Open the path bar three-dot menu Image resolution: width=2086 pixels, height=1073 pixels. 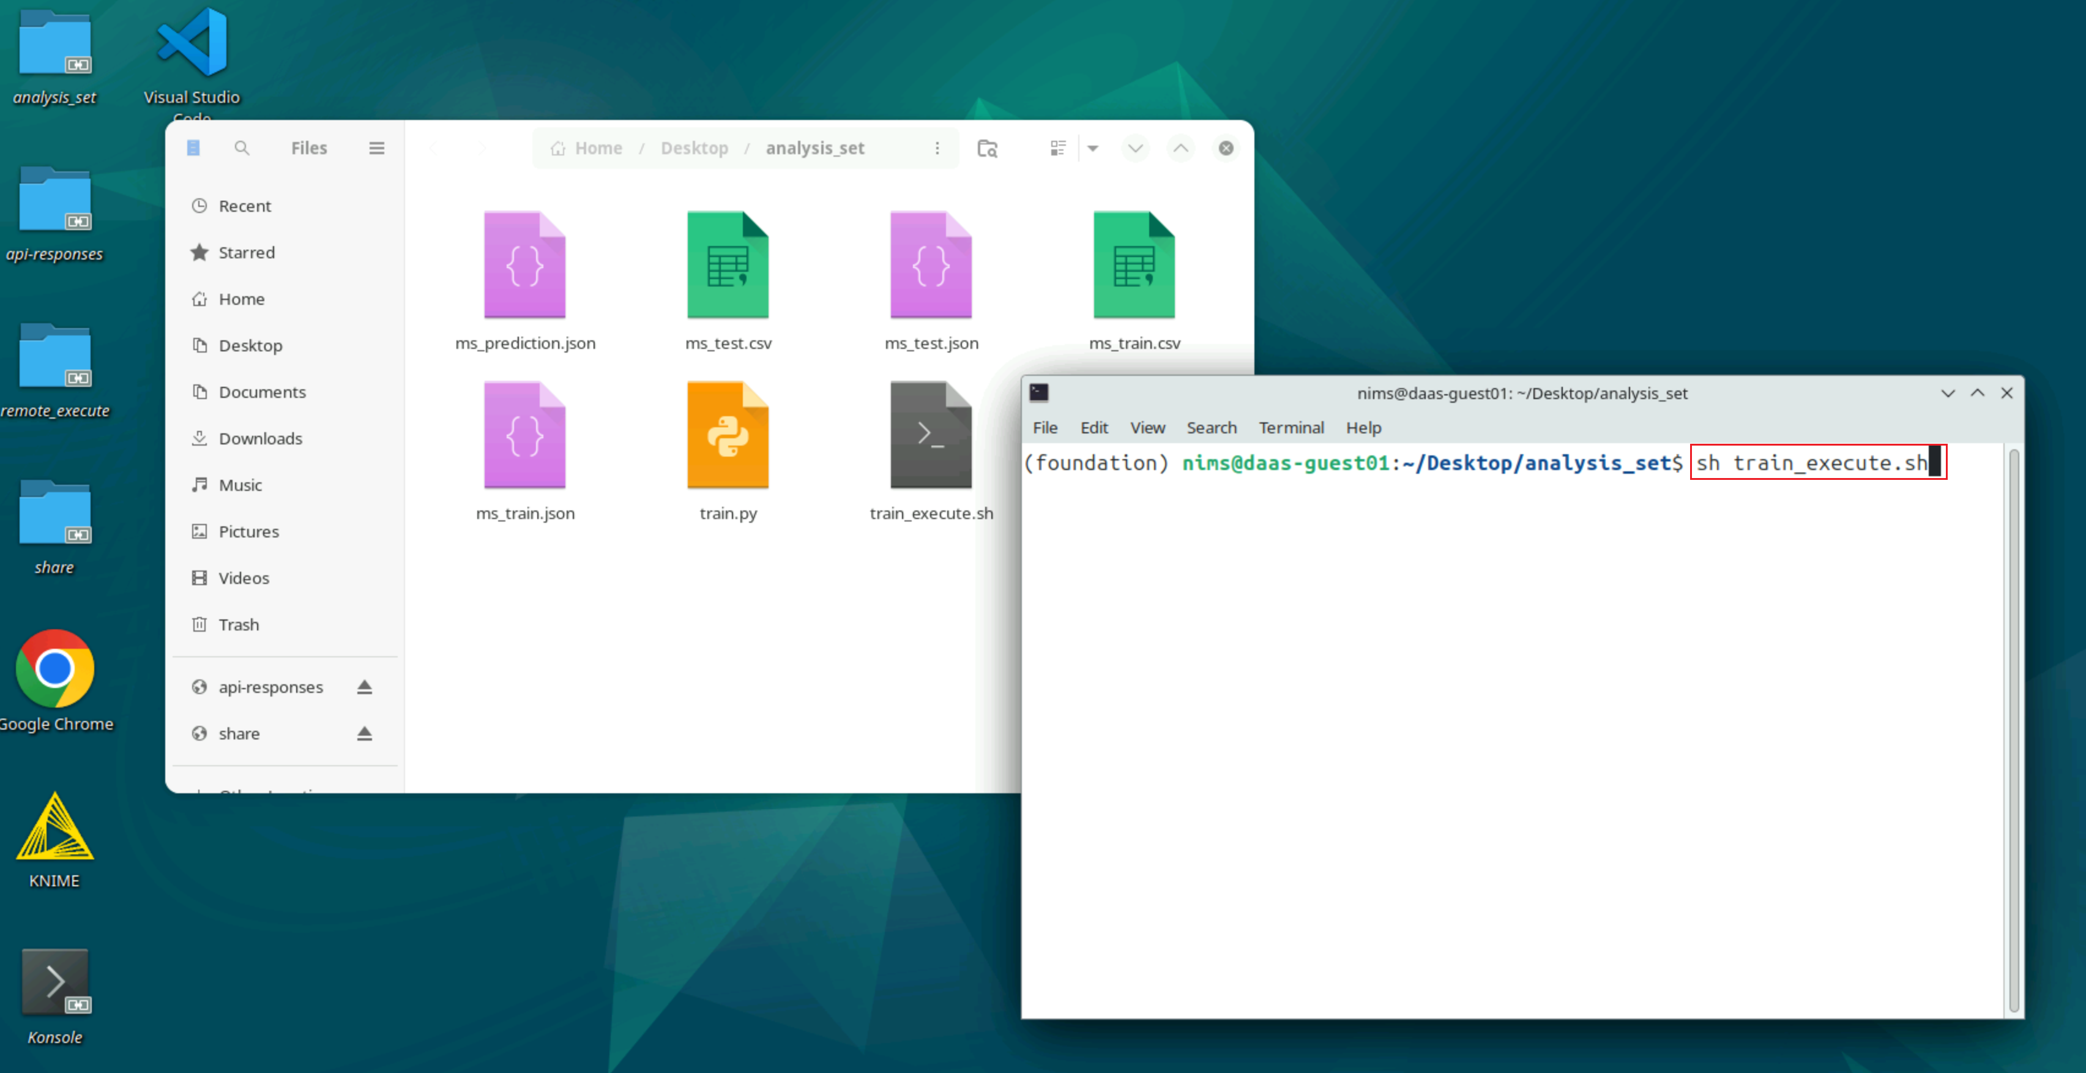(x=937, y=148)
